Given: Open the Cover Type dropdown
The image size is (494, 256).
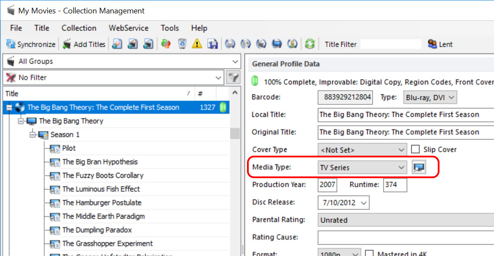Looking at the screenshot, I should click(x=401, y=150).
